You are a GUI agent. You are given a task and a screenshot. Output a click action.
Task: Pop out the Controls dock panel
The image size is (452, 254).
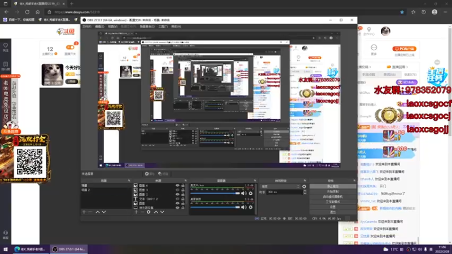point(354,181)
